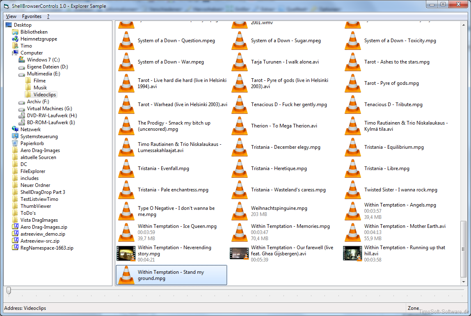Select the Multimedia (E:) drive
Image resolution: width=471 pixels, height=316 pixels.
tap(43, 73)
